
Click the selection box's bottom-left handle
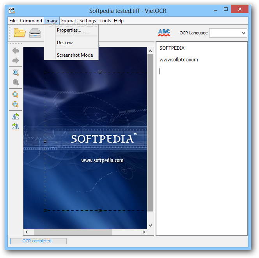[x=45, y=210]
